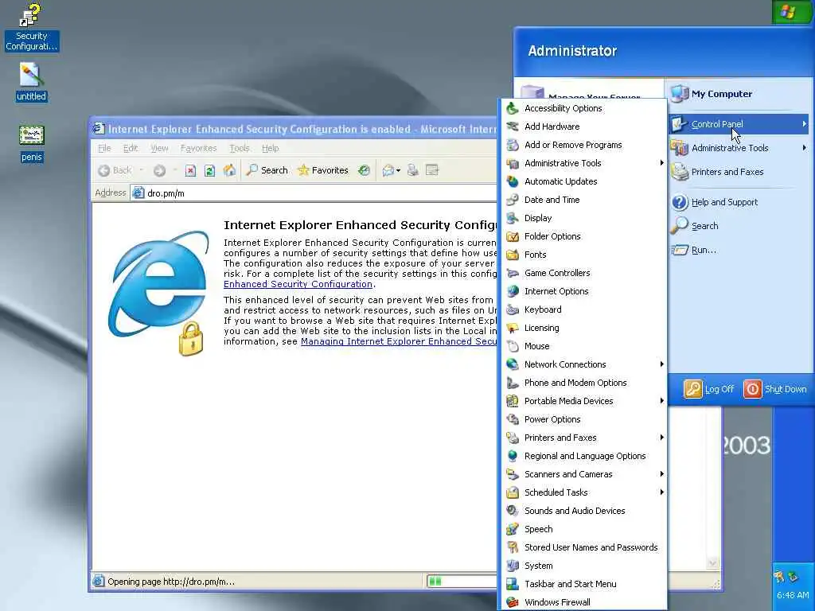
Task: Open Phone and Modem Options
Action: click(x=583, y=383)
